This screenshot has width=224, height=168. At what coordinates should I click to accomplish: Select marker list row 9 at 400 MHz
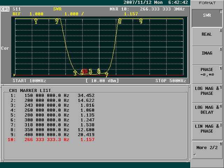52,135
